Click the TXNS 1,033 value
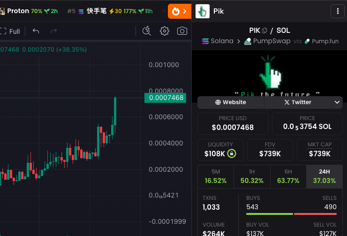This screenshot has height=236, width=347. (211, 207)
